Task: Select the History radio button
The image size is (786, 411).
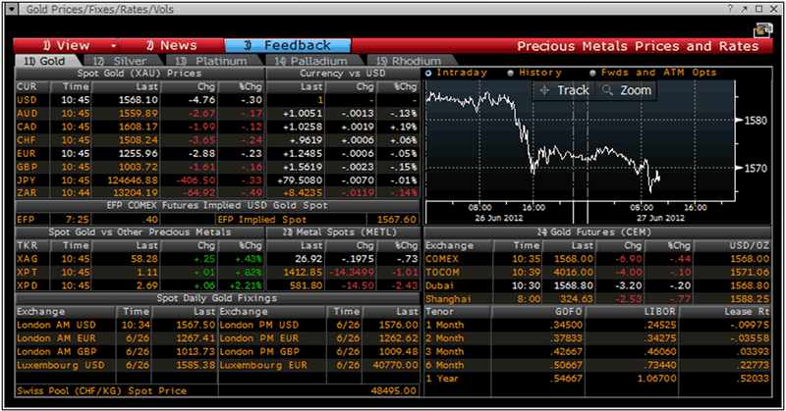Action: point(510,74)
